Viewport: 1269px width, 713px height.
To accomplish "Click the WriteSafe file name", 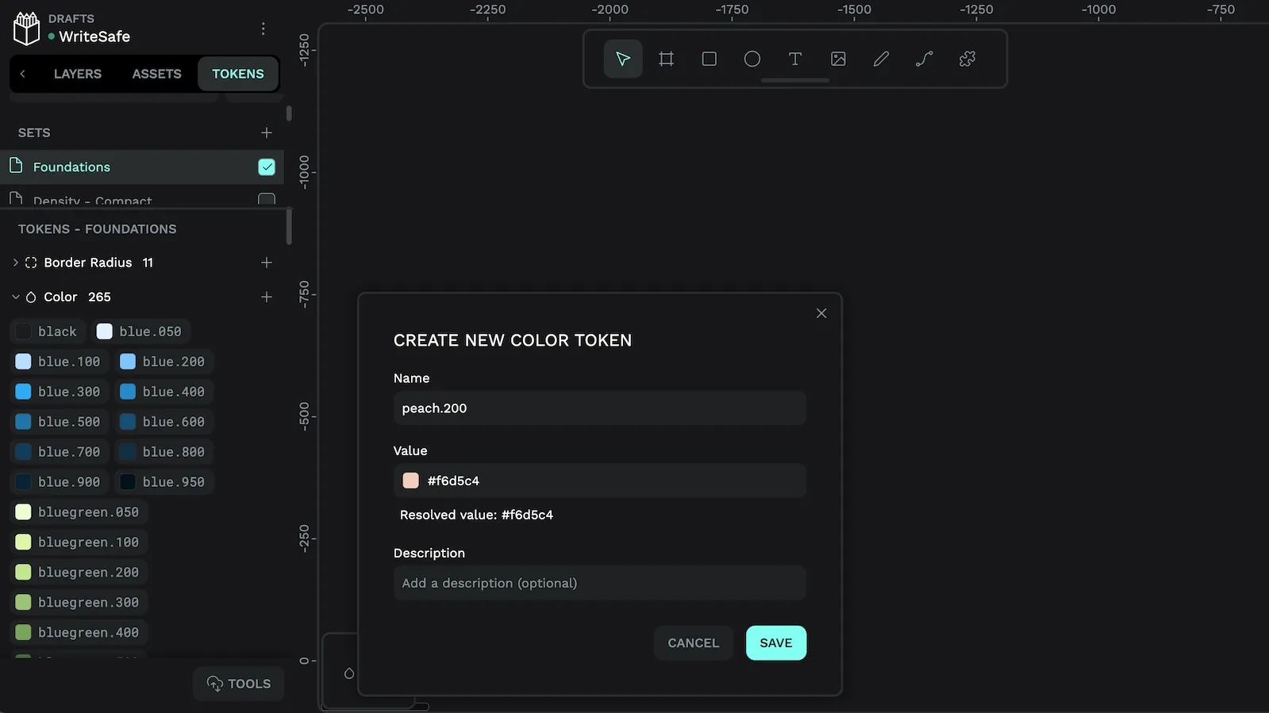I will coord(94,36).
